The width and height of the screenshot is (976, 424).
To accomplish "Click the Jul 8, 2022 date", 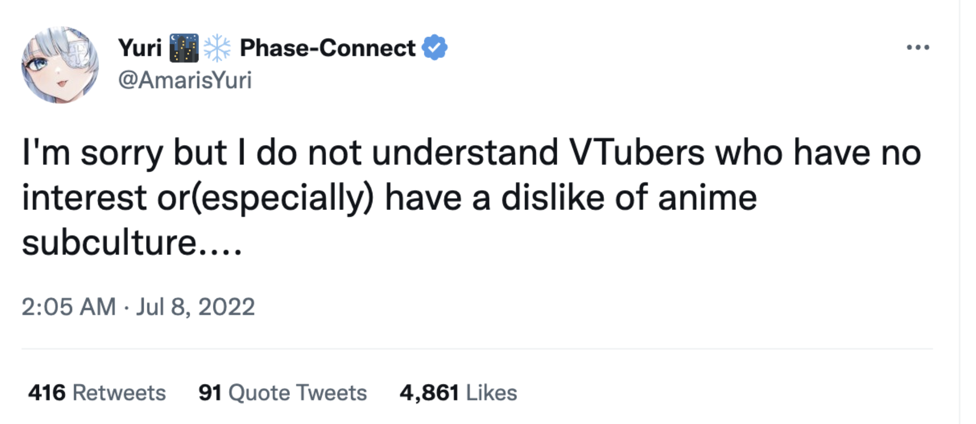I will click(196, 307).
